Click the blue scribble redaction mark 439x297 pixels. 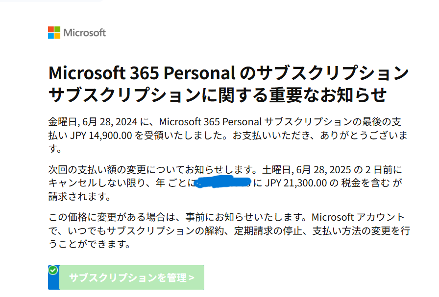(x=222, y=182)
